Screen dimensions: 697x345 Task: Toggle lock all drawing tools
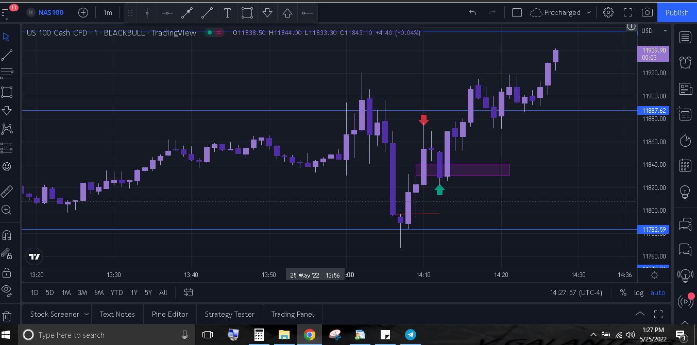click(7, 272)
